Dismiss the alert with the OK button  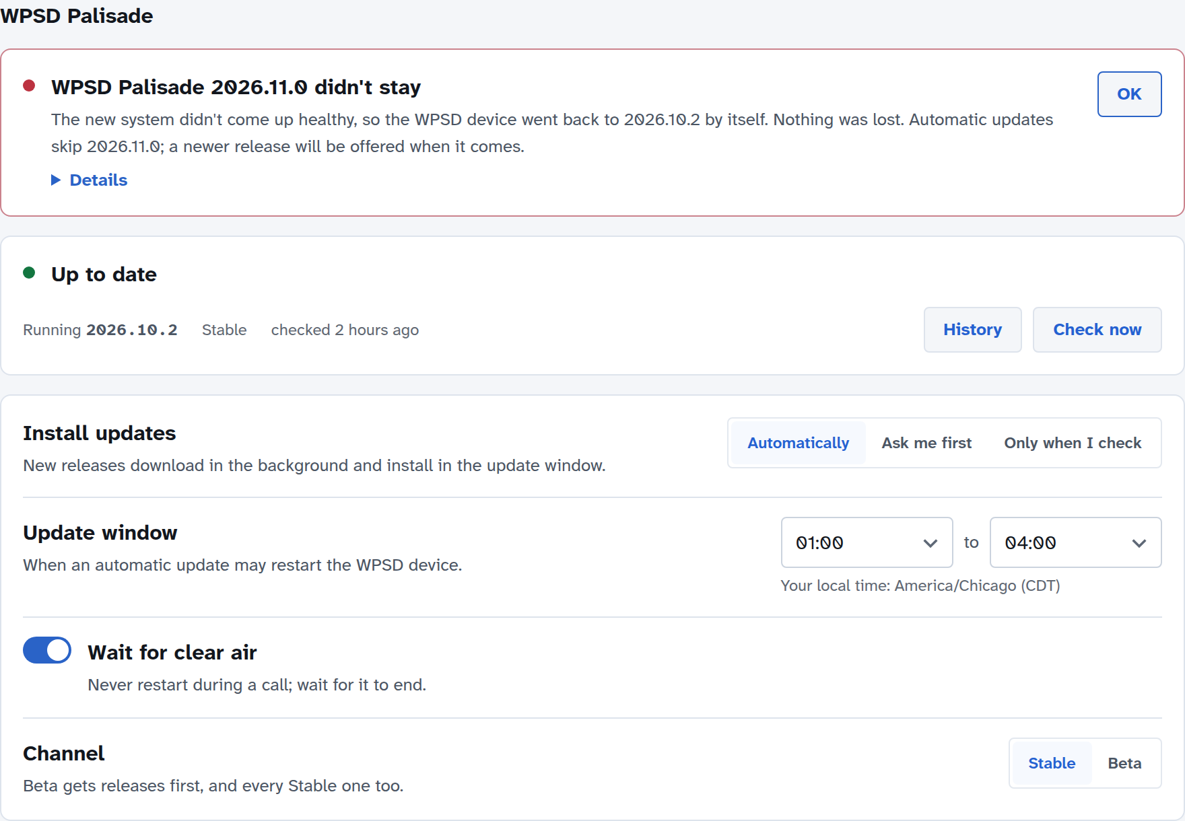click(1130, 94)
